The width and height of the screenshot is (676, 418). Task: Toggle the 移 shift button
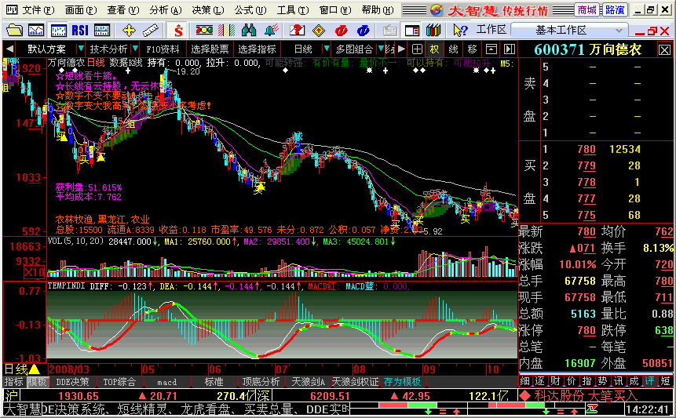tap(472, 49)
